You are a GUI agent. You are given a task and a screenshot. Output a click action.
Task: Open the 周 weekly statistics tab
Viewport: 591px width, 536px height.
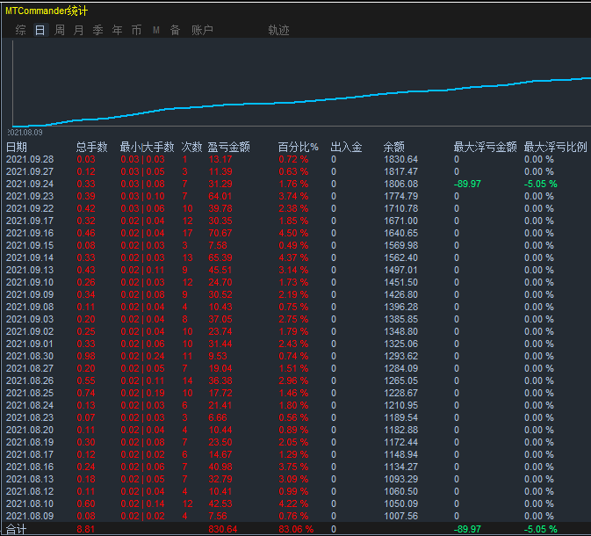point(59,30)
